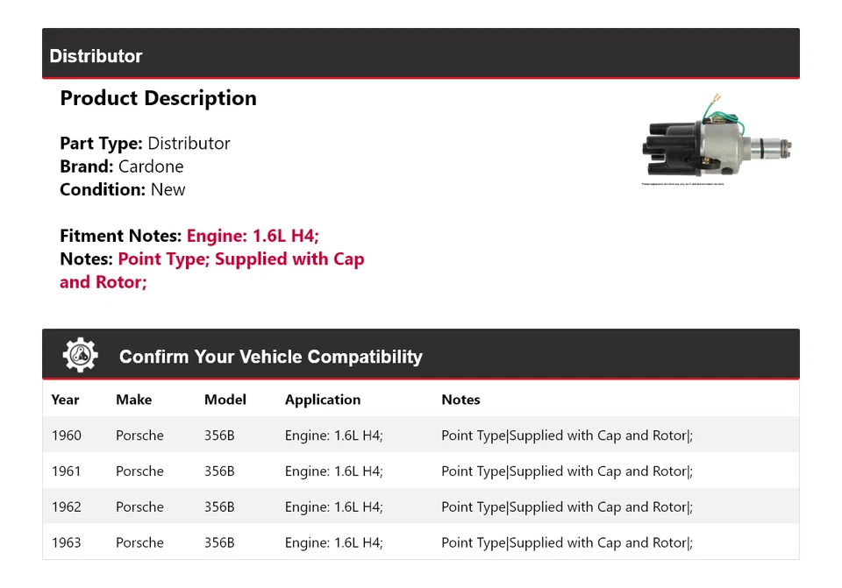Select the 'Condition: New' line
Viewport: 842px width, 588px height.
pyautogui.click(x=123, y=189)
